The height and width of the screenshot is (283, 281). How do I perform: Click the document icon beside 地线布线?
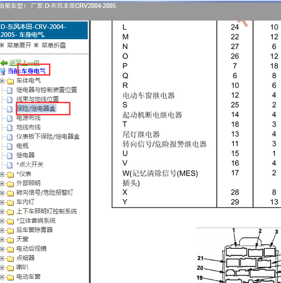pos(10,127)
